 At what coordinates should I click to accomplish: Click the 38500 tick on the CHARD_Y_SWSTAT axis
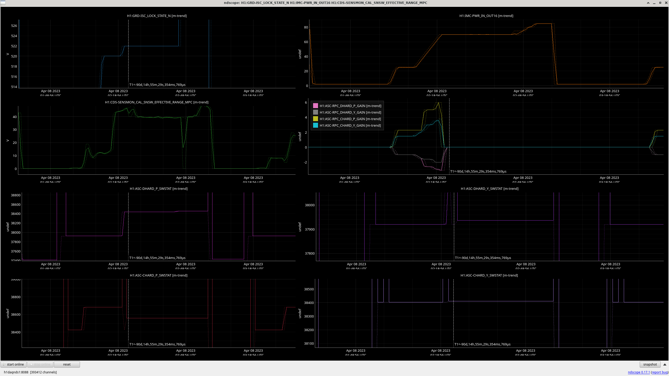pyautogui.click(x=309, y=289)
